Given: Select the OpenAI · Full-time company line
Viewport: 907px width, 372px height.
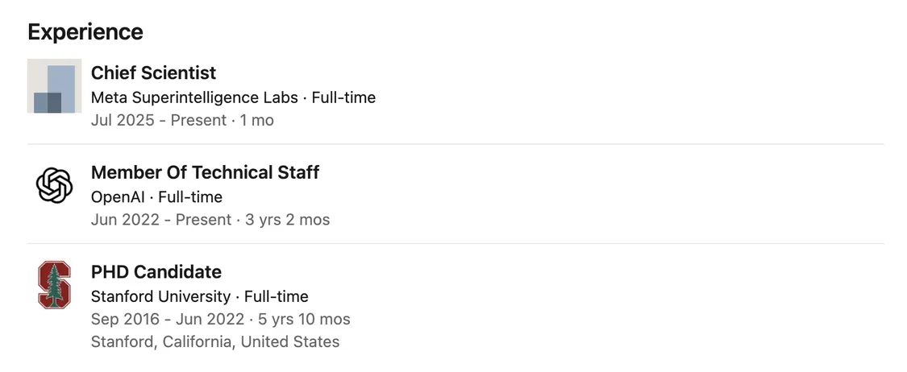Looking at the screenshot, I should tap(156, 197).
